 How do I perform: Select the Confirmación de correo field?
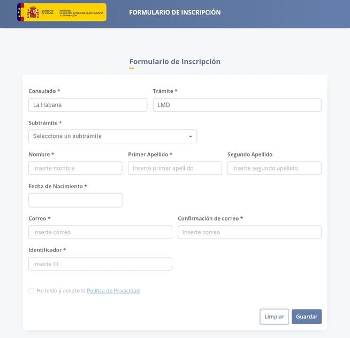249,232
